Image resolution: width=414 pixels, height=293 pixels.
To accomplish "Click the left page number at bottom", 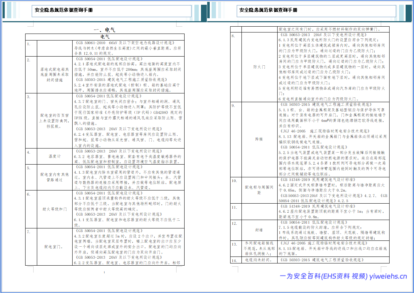I will pyautogui.click(x=105, y=272).
